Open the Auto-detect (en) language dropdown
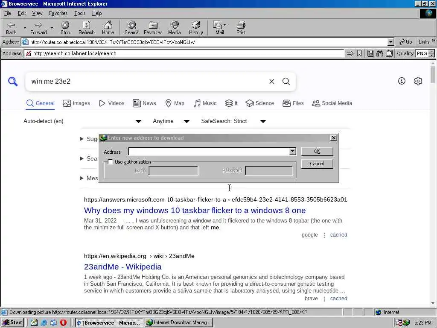 point(82,121)
